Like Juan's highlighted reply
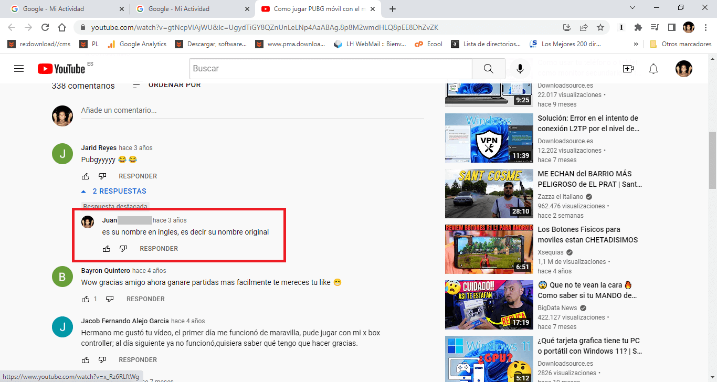Screen dimensions: 717x382 [107, 249]
